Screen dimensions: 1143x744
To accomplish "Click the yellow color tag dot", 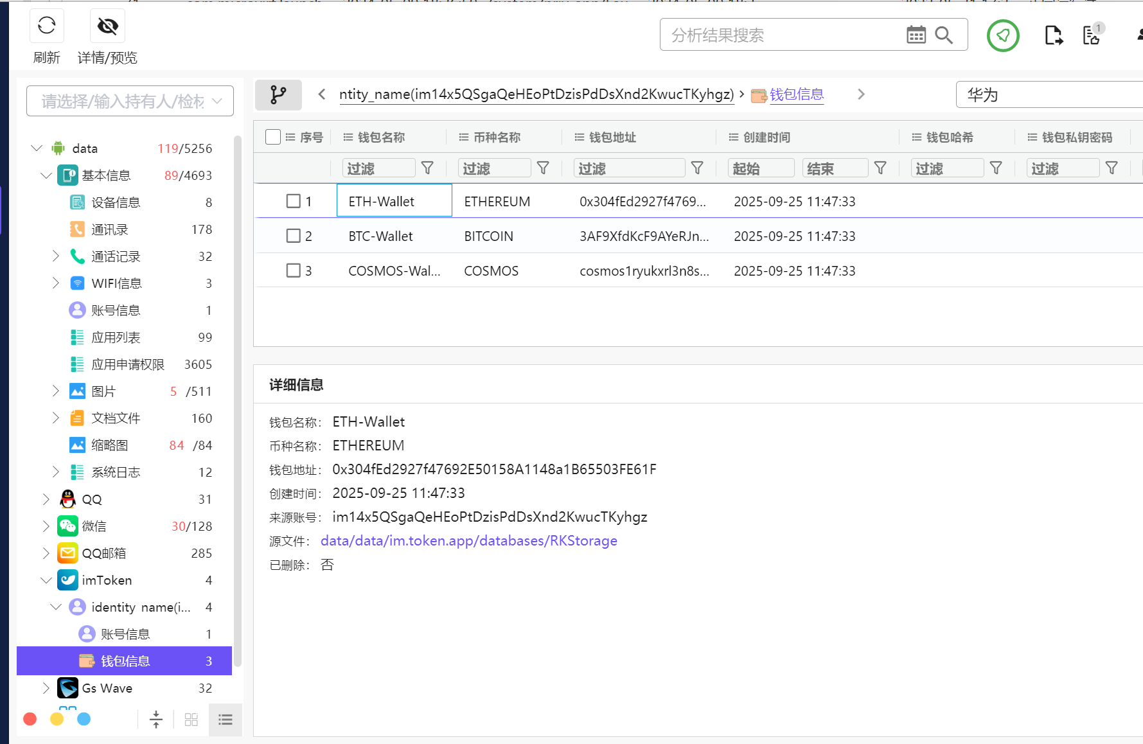I will [x=57, y=719].
